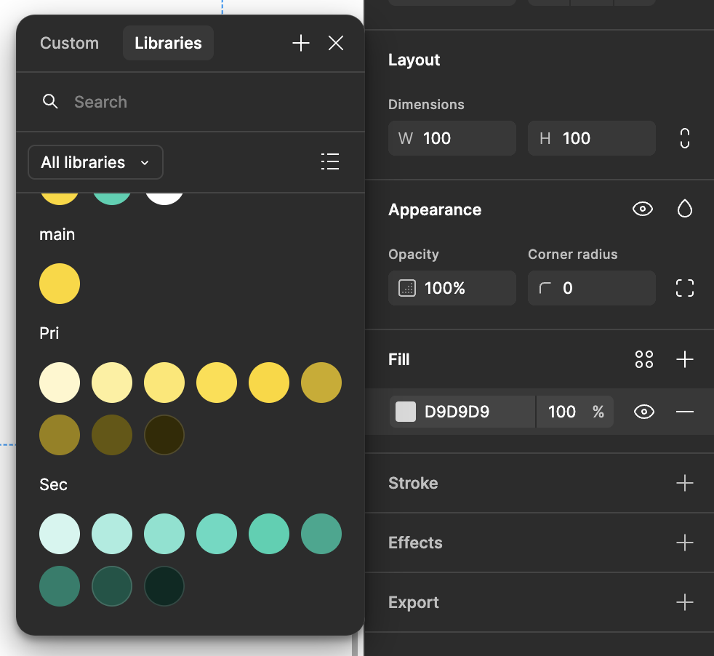The height and width of the screenshot is (656, 714).
Task: Click the Sec group label
Action: tap(53, 484)
